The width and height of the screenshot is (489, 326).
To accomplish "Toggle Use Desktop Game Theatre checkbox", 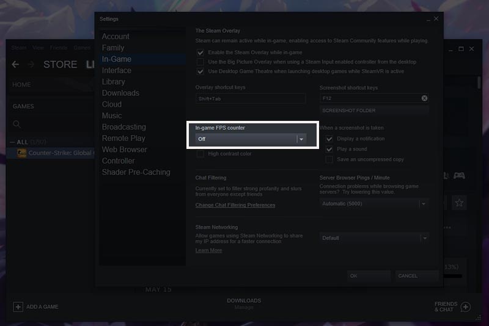I will click(x=200, y=71).
